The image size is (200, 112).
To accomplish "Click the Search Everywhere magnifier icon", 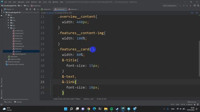I will pos(198,6).
